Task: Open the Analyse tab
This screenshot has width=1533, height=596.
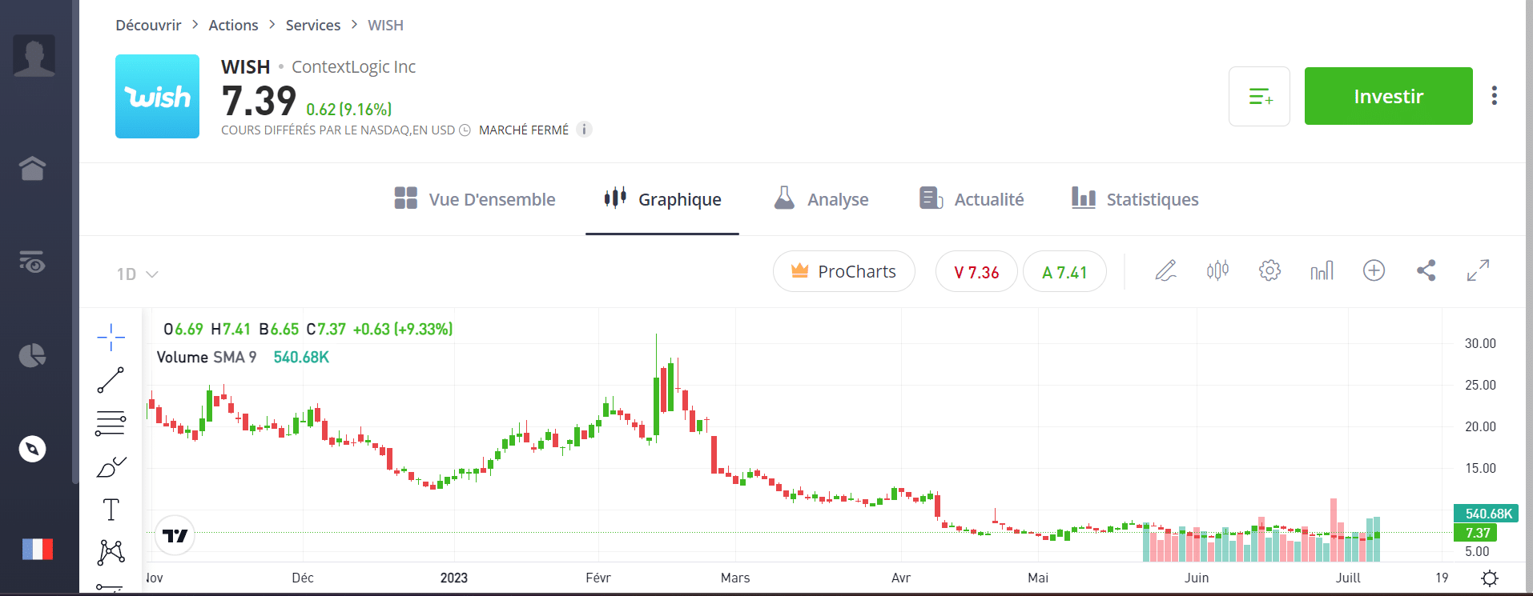Action: [x=821, y=199]
